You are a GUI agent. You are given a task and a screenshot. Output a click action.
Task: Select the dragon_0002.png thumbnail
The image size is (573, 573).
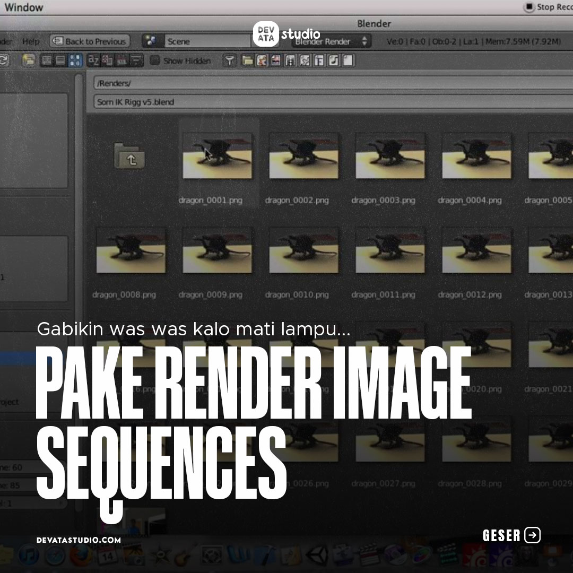click(303, 156)
